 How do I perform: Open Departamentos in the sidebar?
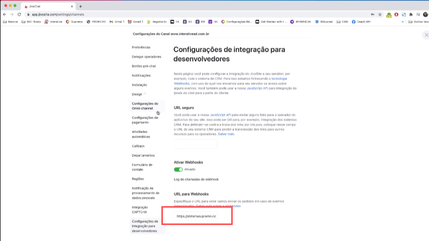(143, 155)
